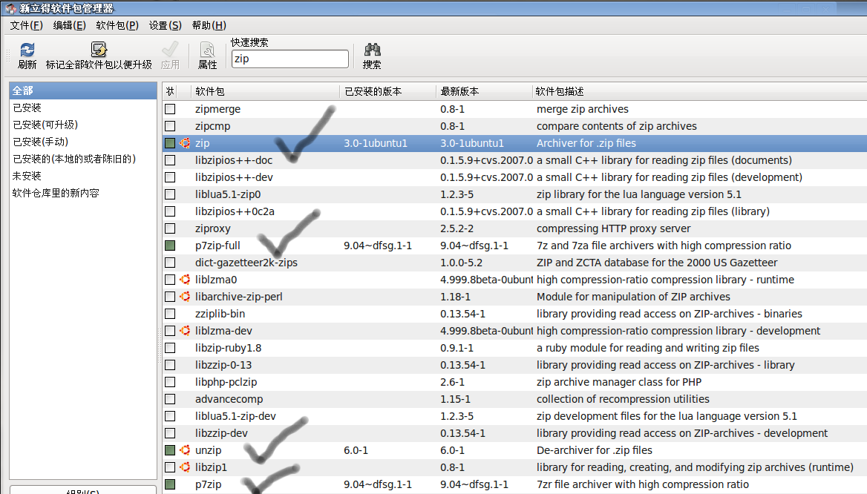Click 'collection of recompression utilities' description
The image size is (867, 494).
623,399
